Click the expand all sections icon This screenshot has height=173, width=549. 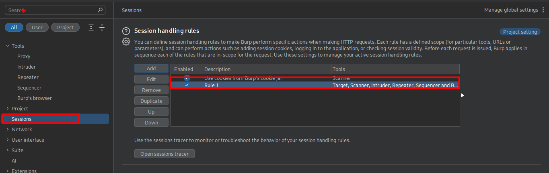pos(91,27)
